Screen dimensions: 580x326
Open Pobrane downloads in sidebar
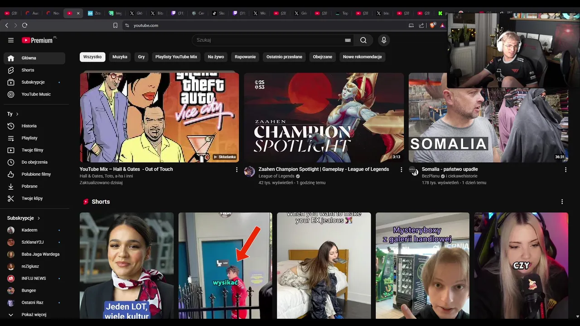34,186
